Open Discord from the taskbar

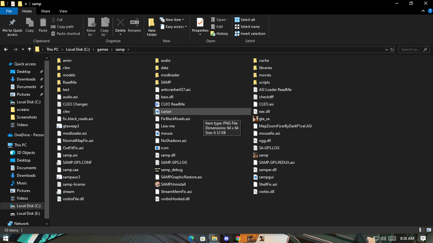(226, 238)
